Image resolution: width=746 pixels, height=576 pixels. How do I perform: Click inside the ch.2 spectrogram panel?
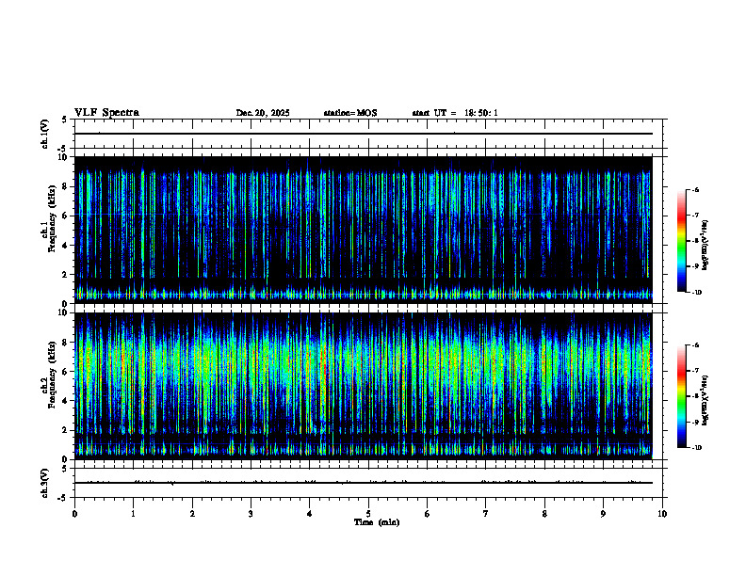pyautogui.click(x=364, y=386)
